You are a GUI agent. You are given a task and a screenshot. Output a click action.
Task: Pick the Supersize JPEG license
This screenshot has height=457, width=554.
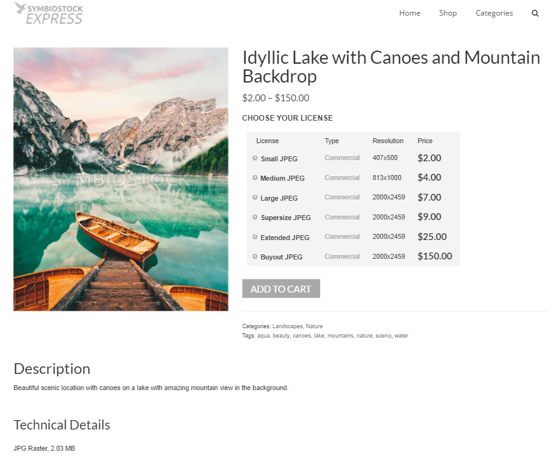pos(254,217)
